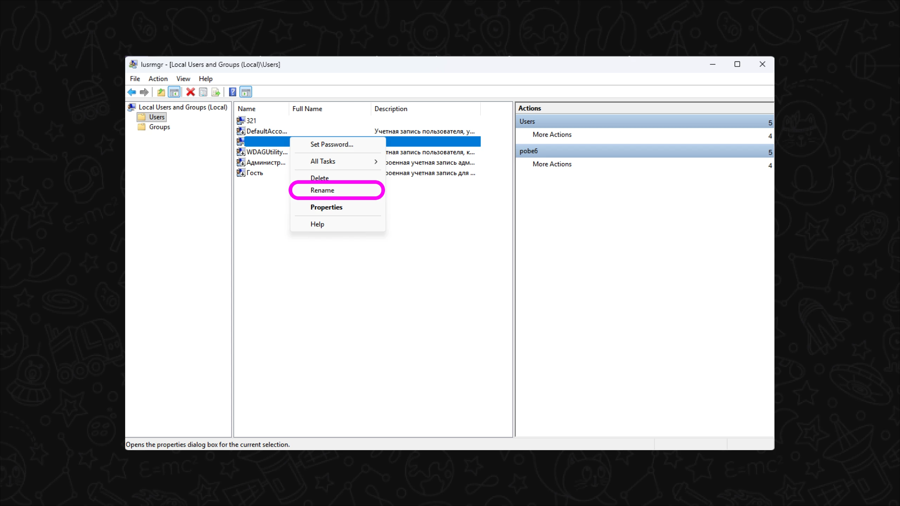Click the Гость user account icon
The image size is (900, 506).
(241, 173)
